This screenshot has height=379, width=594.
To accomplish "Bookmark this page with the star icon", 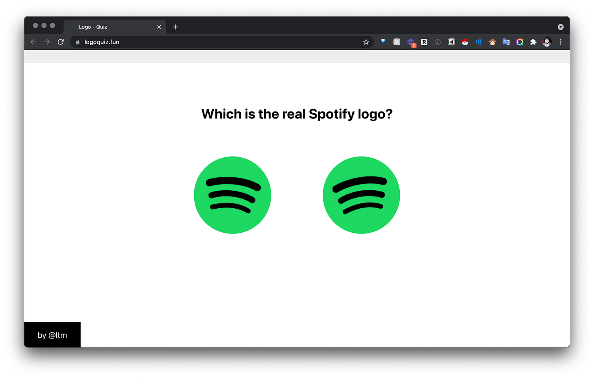I will tap(366, 42).
